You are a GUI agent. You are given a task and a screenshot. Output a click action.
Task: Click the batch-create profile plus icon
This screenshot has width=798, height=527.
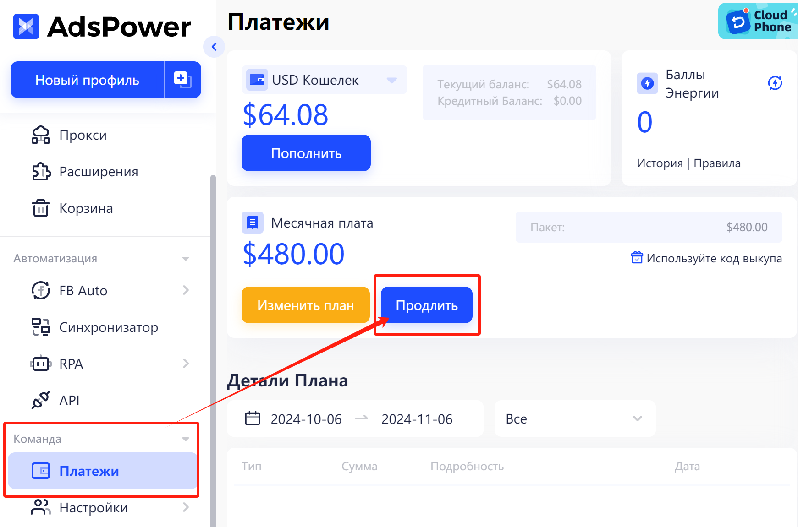coord(182,80)
